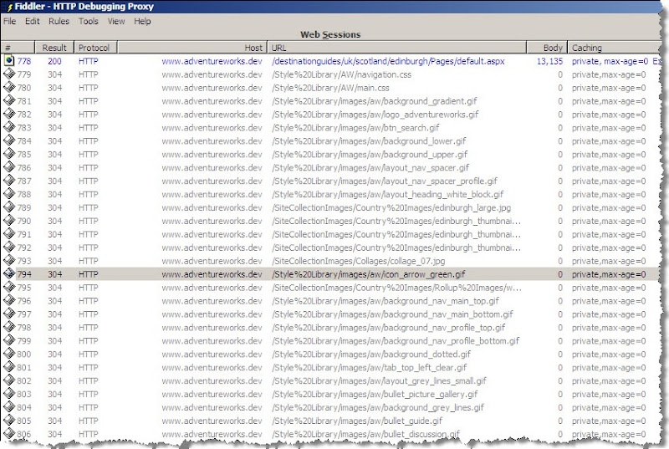Open the Tools menu
The height and width of the screenshot is (449, 669).
tap(89, 21)
